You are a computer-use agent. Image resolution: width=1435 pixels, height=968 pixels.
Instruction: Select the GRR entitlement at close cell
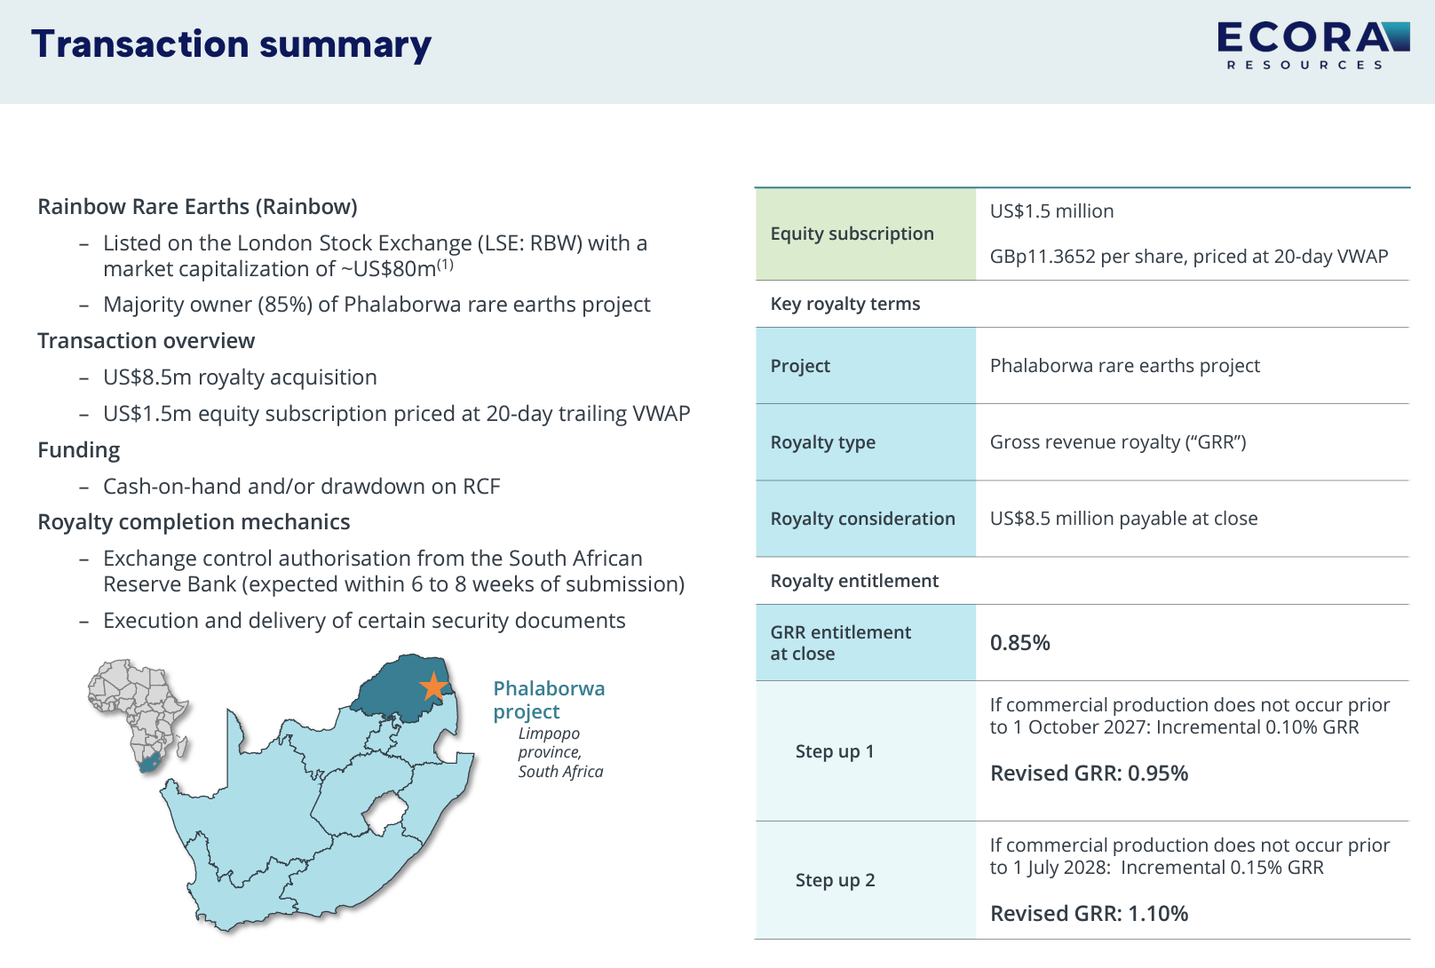coord(840,643)
